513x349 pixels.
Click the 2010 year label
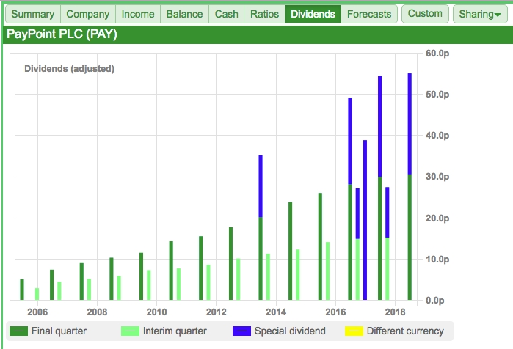coord(156,312)
